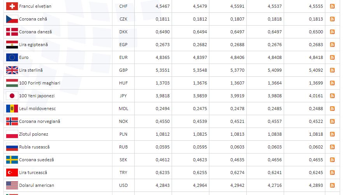
Task: Open the RSS feed for Coroana cehă
Action: click(x=332, y=19)
